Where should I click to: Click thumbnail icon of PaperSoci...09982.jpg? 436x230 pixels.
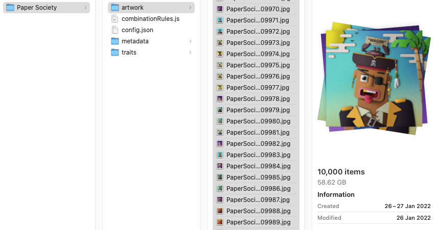(x=220, y=143)
